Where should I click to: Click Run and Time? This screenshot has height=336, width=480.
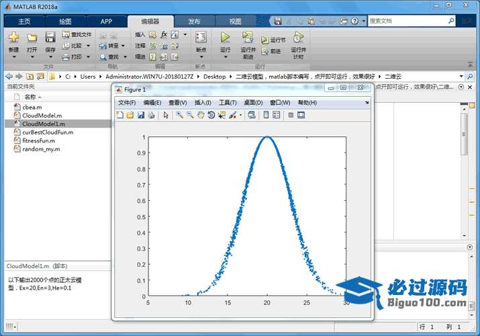point(298,44)
